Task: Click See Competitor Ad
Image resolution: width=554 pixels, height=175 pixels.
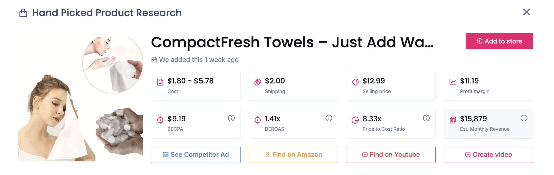Action: tap(196, 155)
